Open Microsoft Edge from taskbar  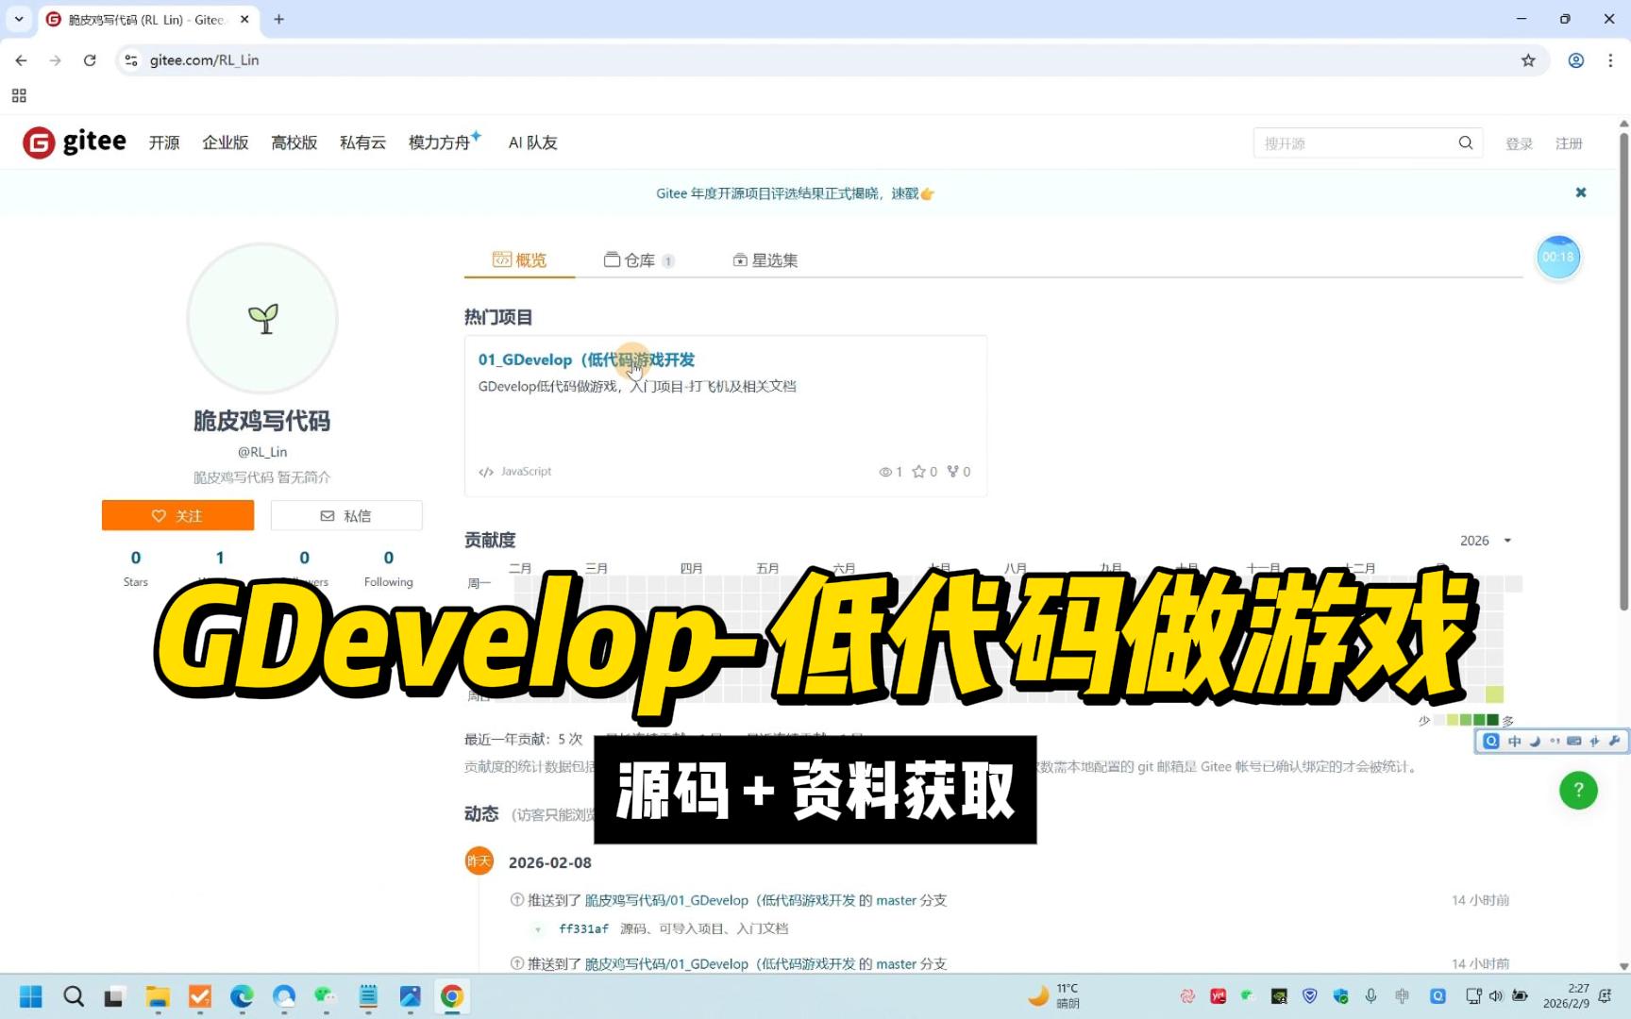(242, 996)
